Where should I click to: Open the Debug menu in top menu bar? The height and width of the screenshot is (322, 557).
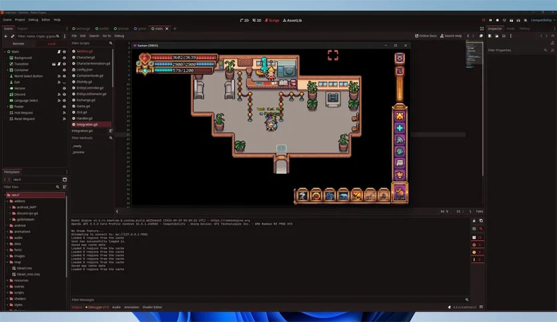[33, 20]
